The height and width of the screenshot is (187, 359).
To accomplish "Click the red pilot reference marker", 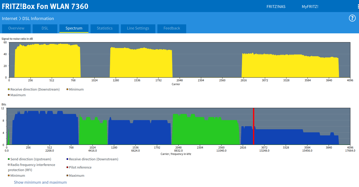I will (254, 126).
